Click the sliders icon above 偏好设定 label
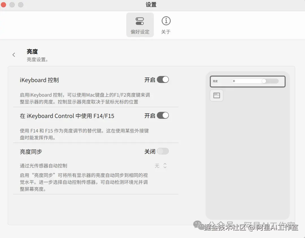Viewport: 305px width, 238px height. click(x=140, y=21)
